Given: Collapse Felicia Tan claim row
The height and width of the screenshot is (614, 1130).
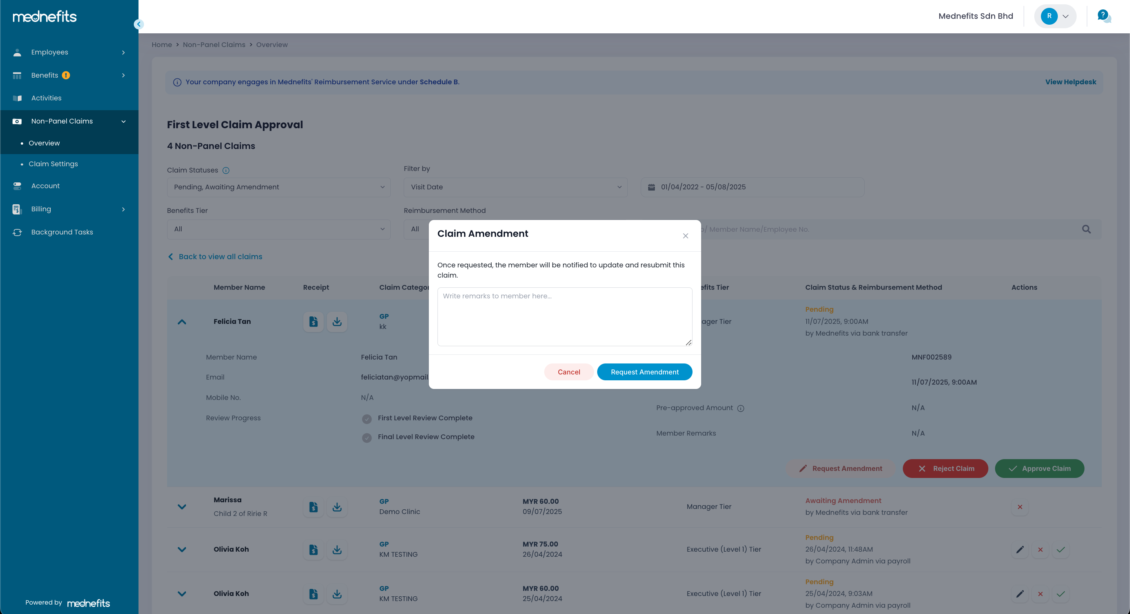Looking at the screenshot, I should pos(182,322).
